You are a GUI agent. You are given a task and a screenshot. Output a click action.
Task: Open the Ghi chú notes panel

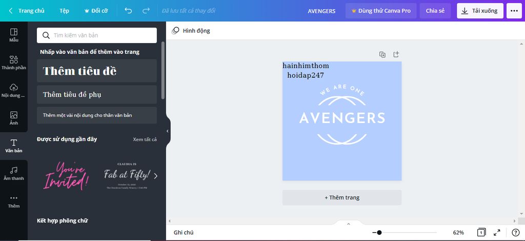184,232
